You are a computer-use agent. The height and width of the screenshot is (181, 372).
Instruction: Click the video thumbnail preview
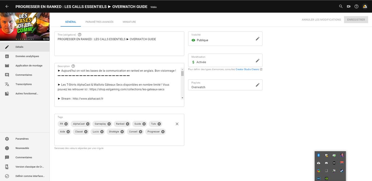point(25,27)
